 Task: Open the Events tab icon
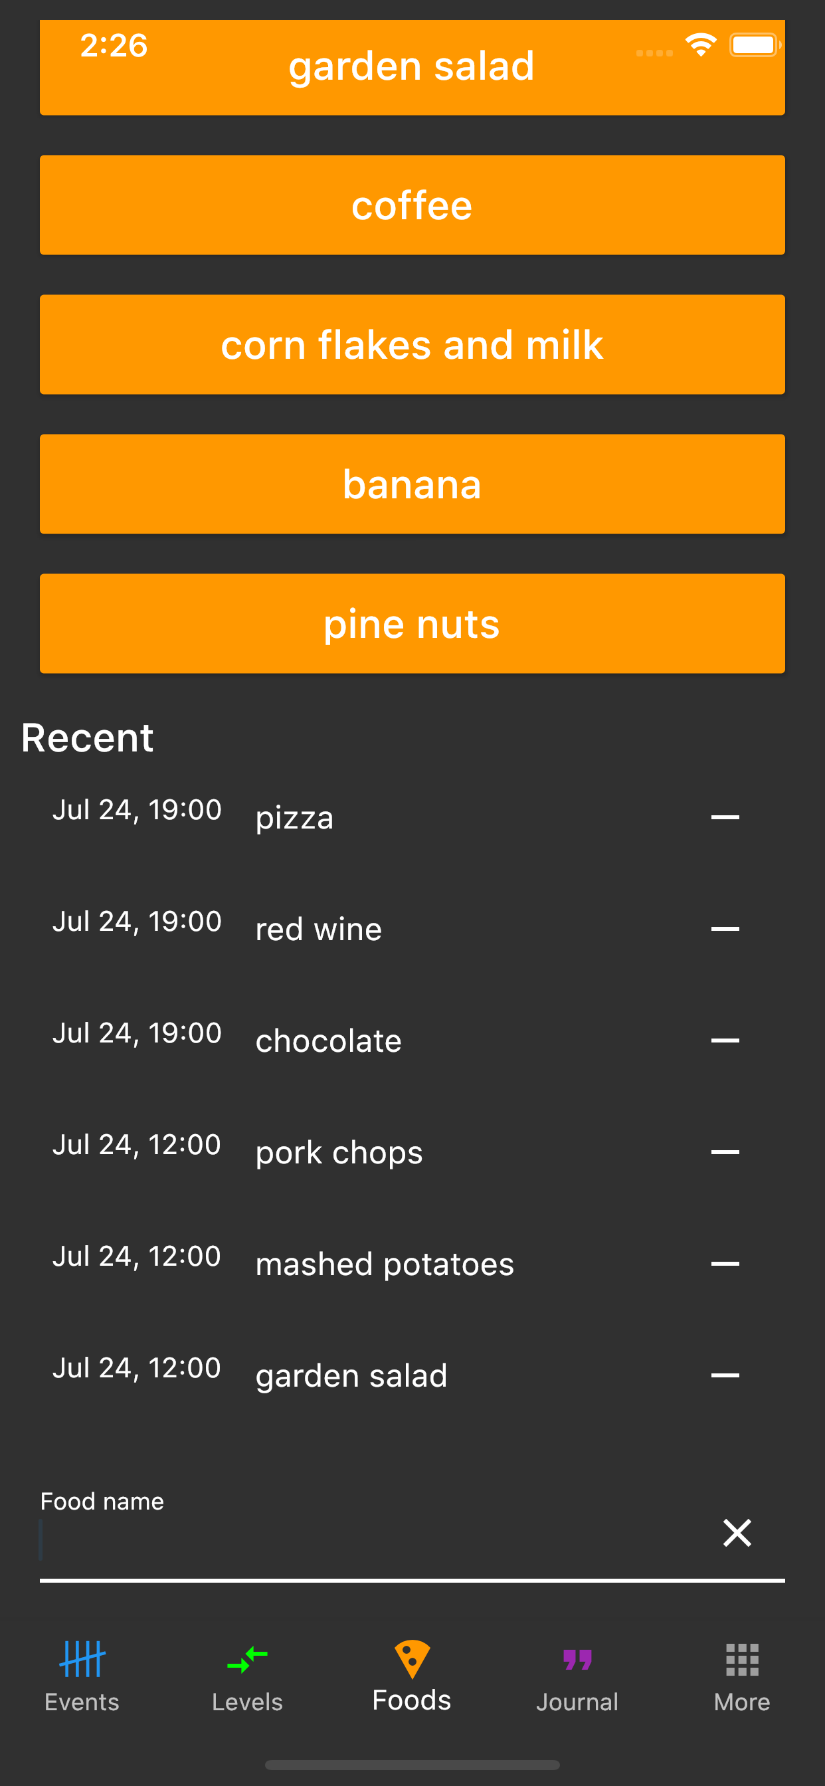point(82,1660)
